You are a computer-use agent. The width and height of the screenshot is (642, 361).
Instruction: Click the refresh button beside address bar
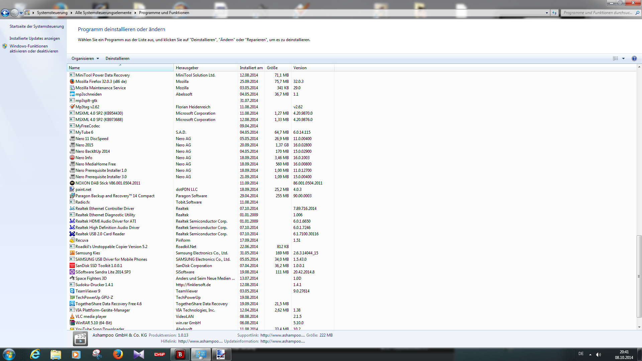point(554,13)
